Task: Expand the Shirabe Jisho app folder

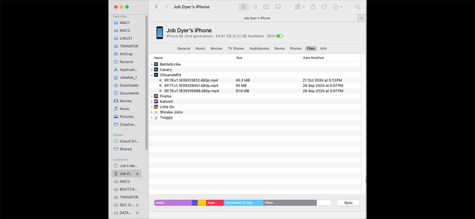Action: (x=152, y=112)
